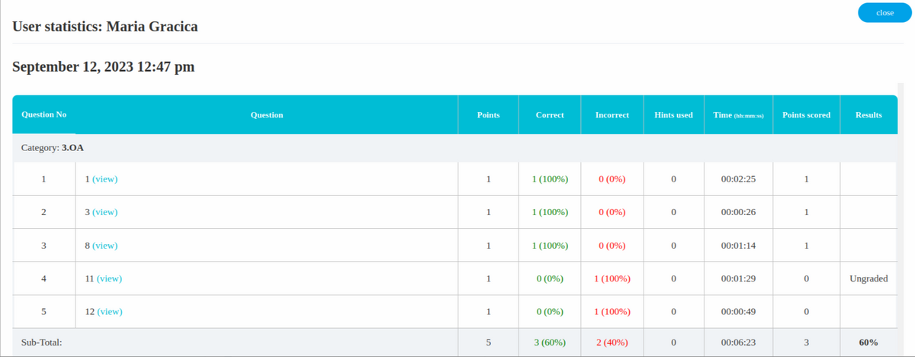The height and width of the screenshot is (357, 915).
Task: Click the Question No column header
Action: coord(43,114)
